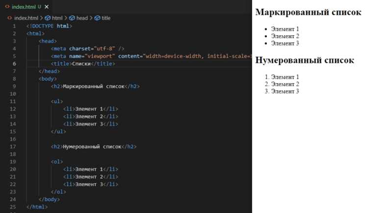Screen dimensions: 368x213
Task: Click the symbol icon before title in breadcrumb
Action: point(97,18)
